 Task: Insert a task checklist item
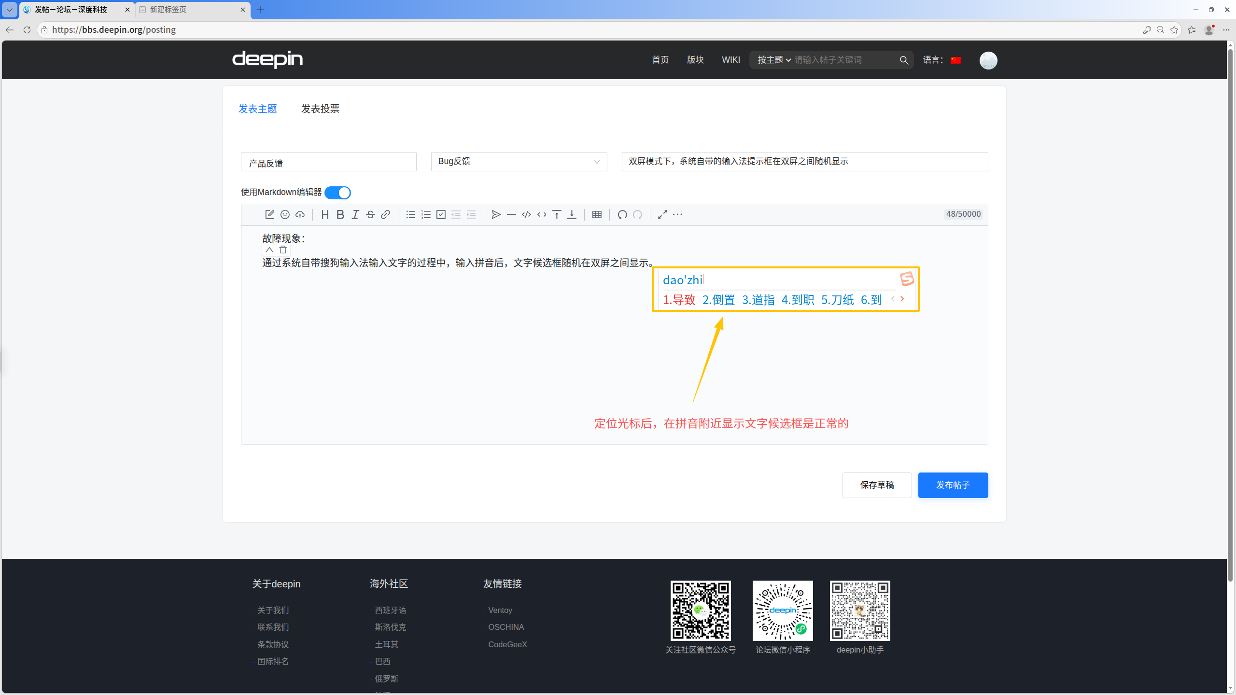coord(441,214)
